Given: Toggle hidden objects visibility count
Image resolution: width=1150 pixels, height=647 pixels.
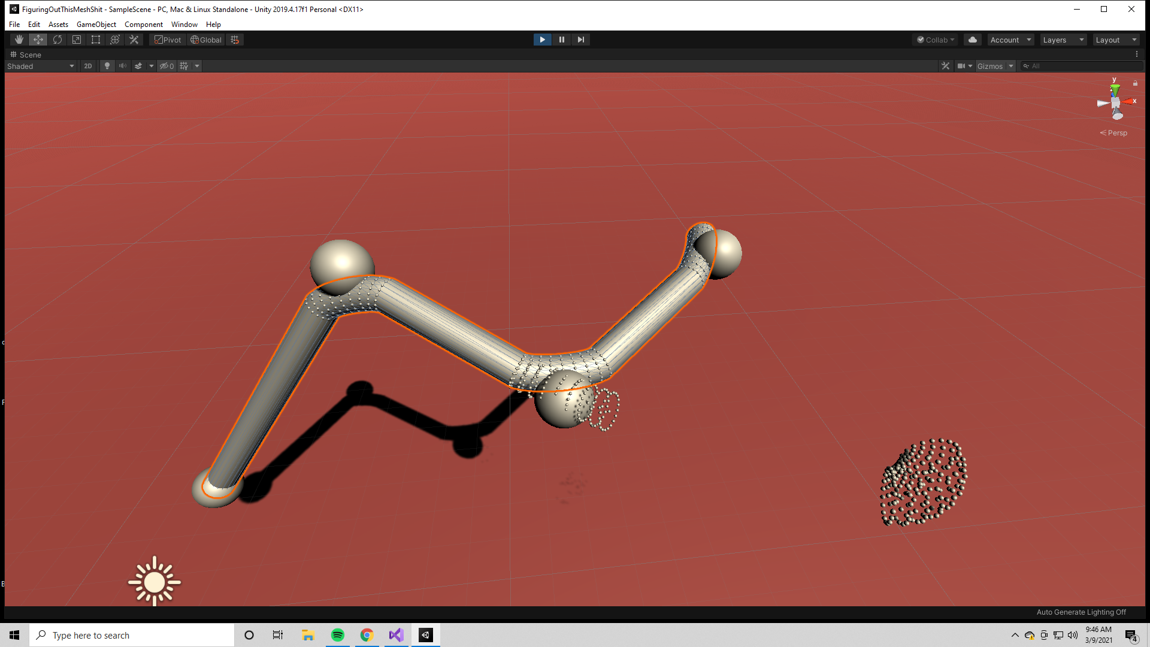Looking at the screenshot, I should 167,66.
